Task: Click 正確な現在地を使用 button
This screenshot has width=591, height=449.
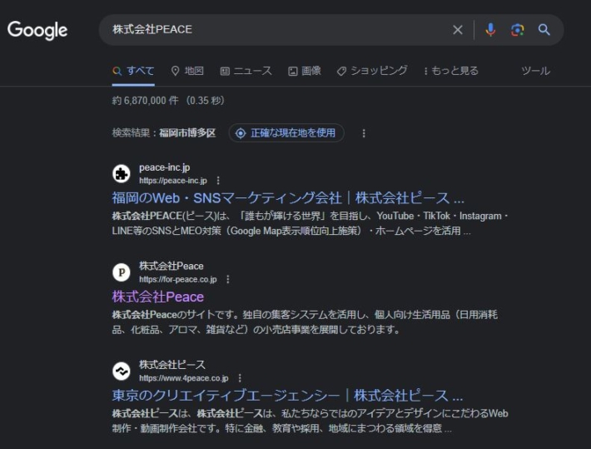Action: [x=286, y=132]
